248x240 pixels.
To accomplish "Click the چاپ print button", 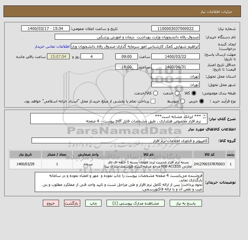I will pos(93,203).
